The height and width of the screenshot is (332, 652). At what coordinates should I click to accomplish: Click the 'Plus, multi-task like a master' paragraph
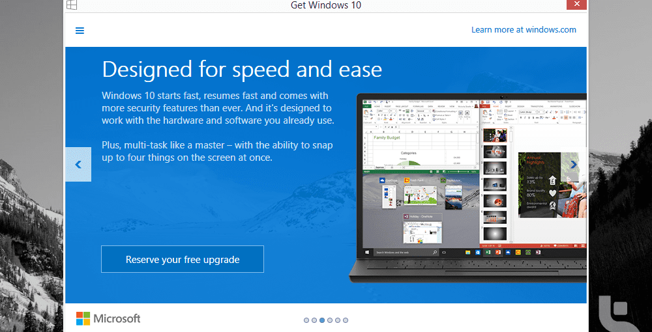(217, 152)
